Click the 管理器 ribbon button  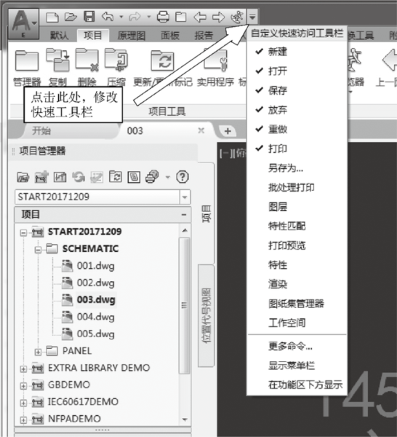(27, 67)
